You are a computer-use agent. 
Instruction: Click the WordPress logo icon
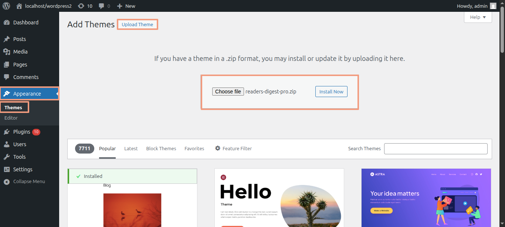coord(6,6)
